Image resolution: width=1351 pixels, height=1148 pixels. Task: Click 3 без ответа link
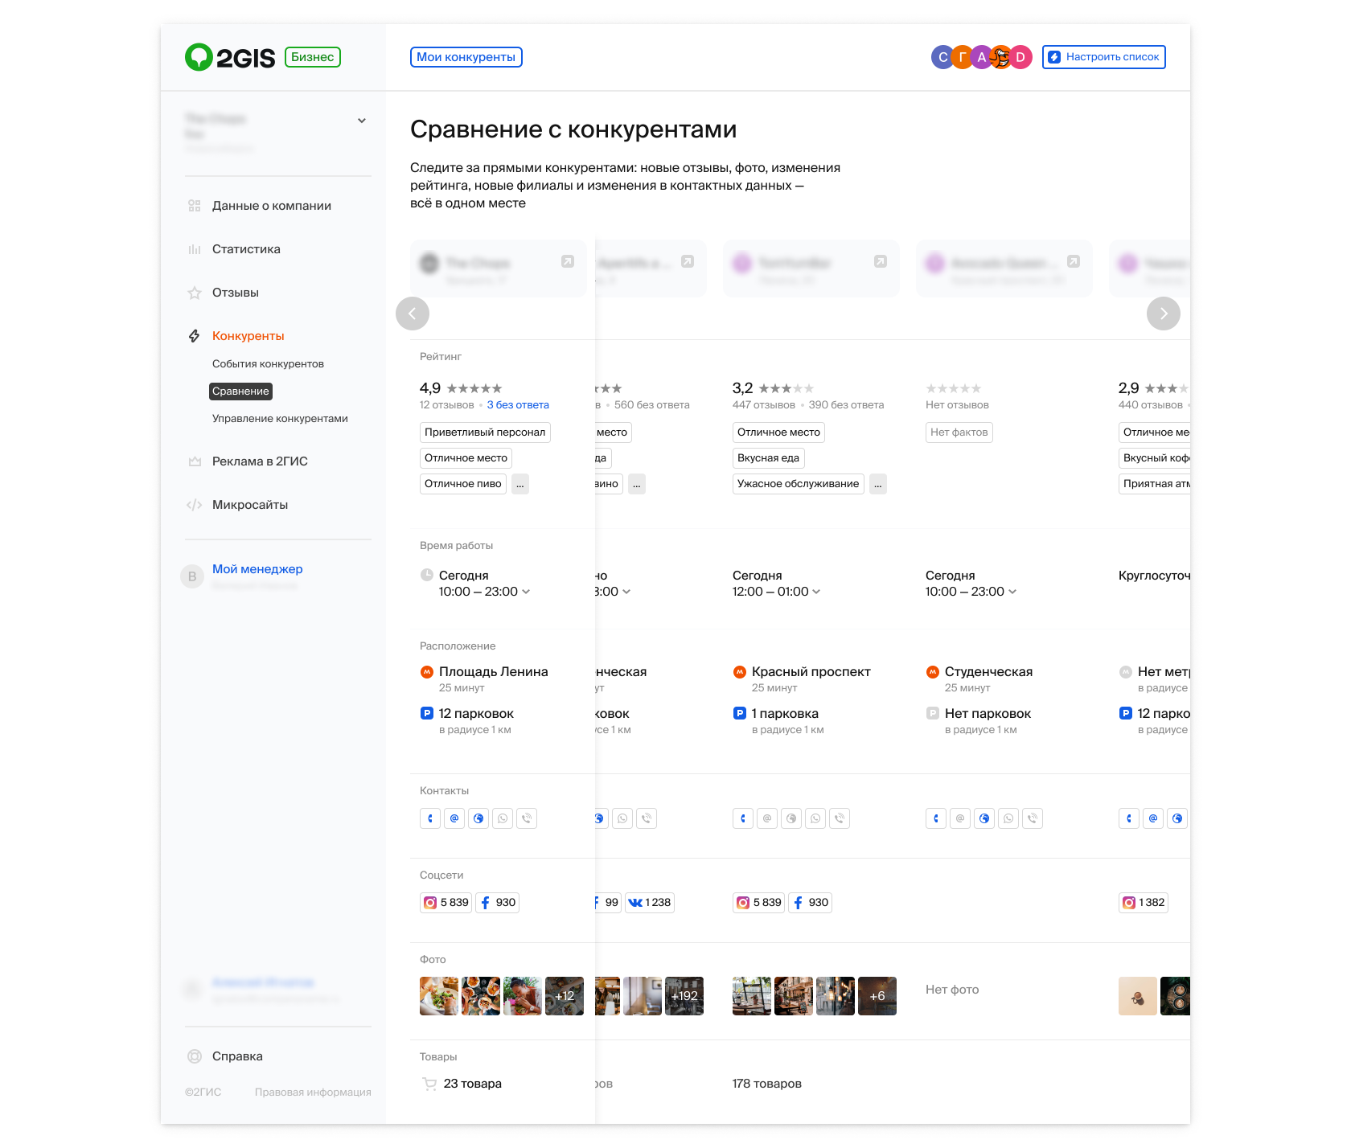[x=518, y=405]
